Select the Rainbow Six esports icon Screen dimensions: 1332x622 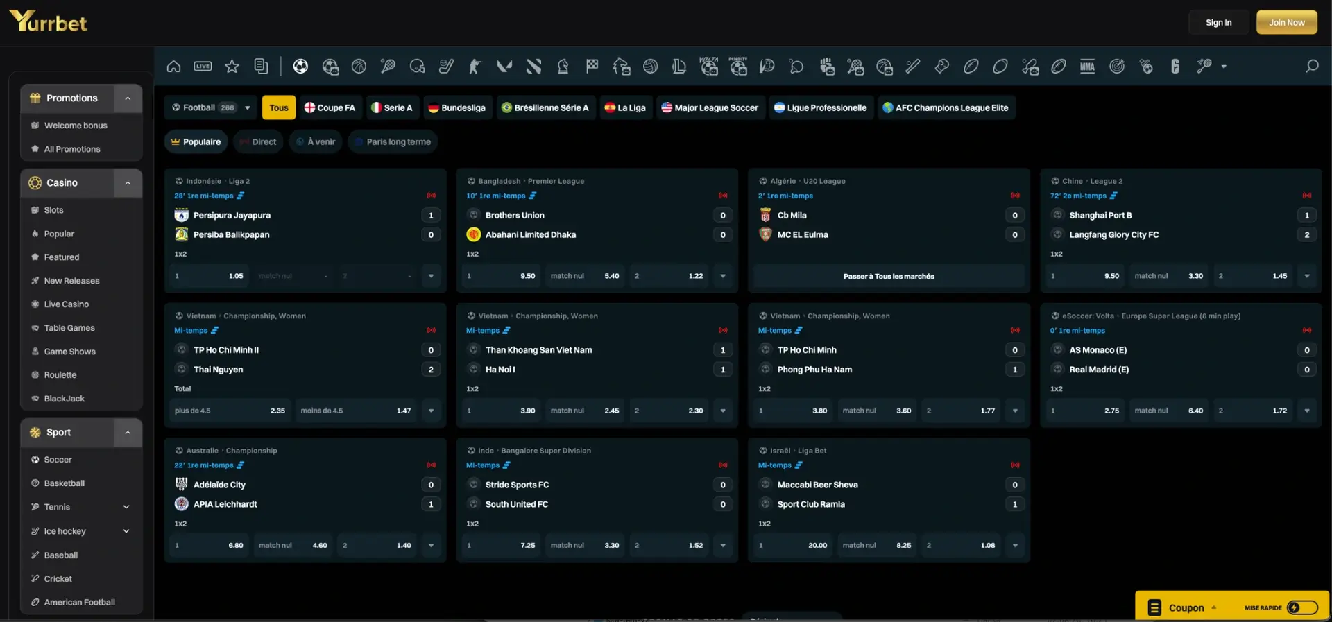[1175, 67]
